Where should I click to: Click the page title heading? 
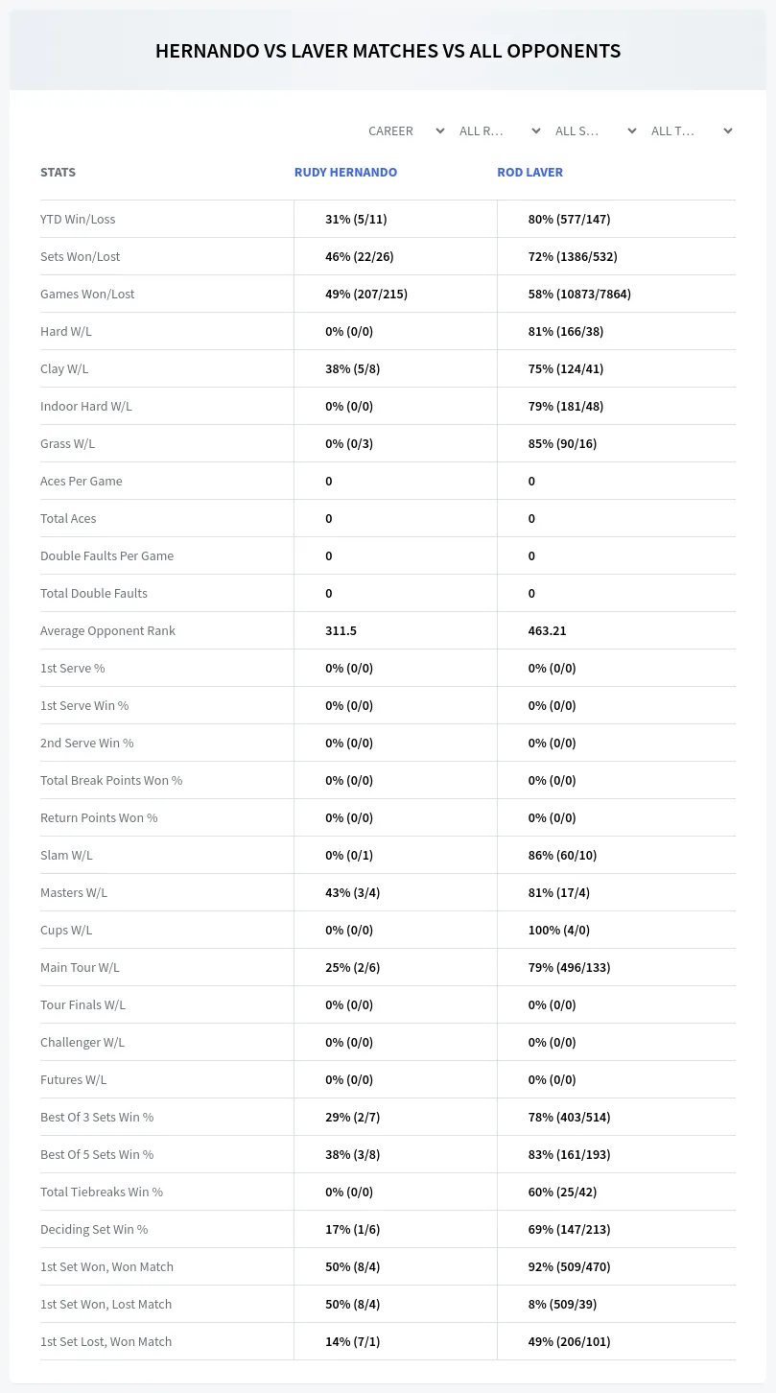pyautogui.click(x=388, y=51)
